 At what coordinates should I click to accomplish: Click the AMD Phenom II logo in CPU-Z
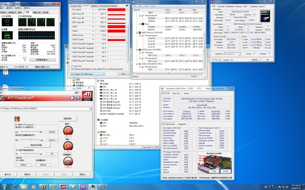265,16
